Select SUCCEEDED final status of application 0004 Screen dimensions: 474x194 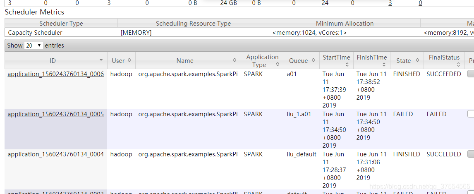444,154
